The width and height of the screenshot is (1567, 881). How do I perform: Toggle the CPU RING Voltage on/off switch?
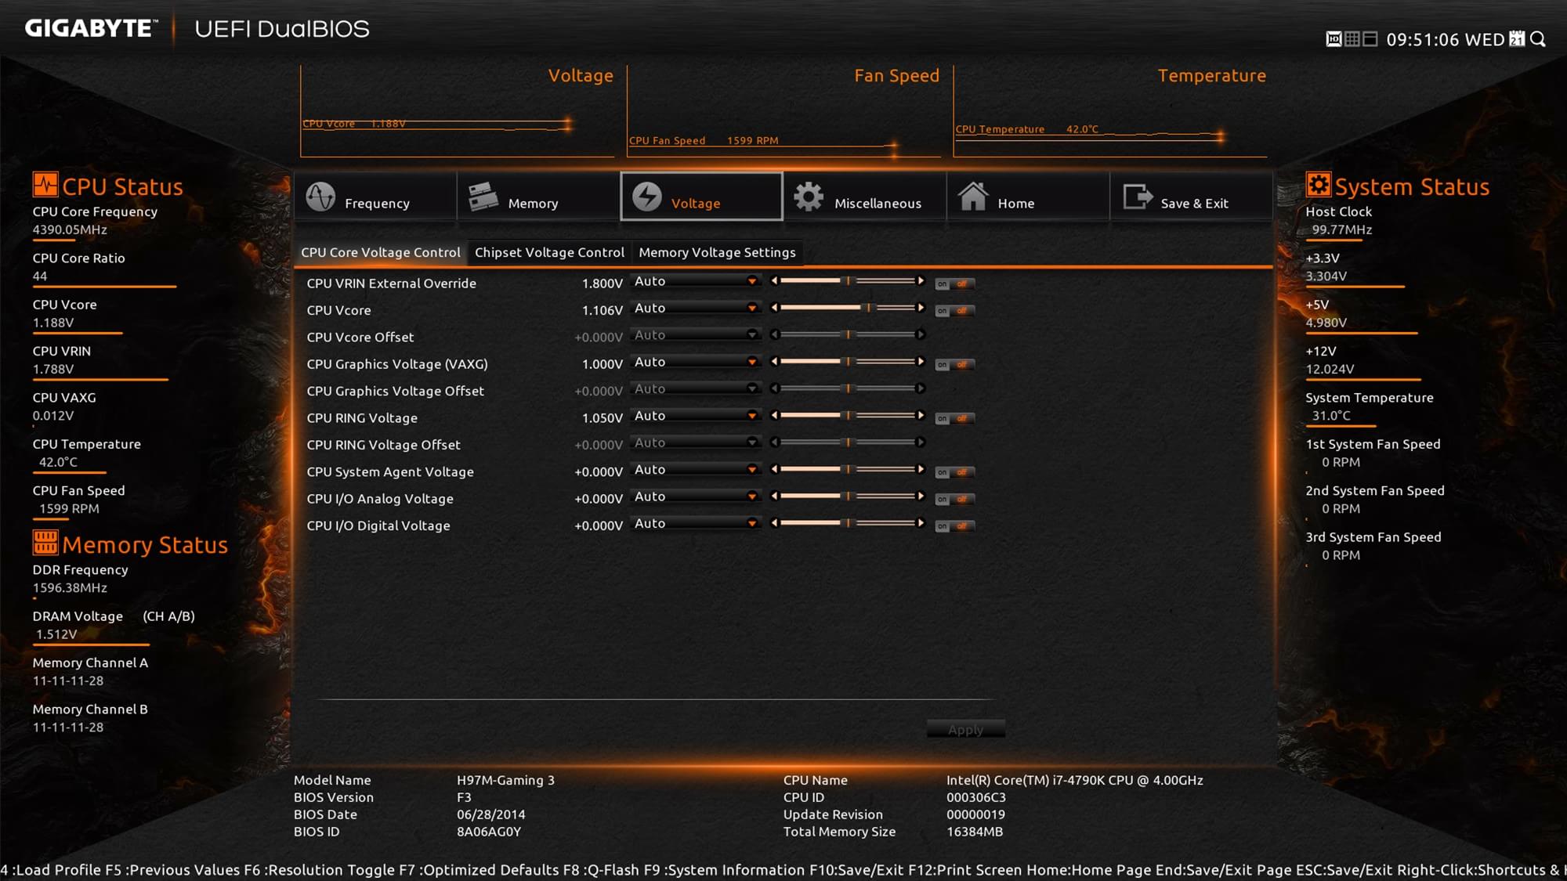pos(954,419)
